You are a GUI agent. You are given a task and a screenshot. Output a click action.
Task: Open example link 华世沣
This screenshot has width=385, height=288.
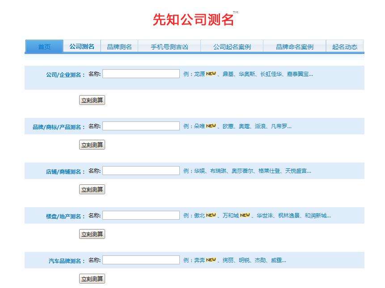pyautogui.click(x=265, y=216)
